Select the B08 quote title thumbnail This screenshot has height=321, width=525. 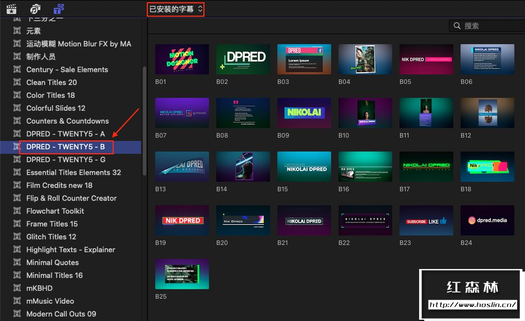coord(243,113)
